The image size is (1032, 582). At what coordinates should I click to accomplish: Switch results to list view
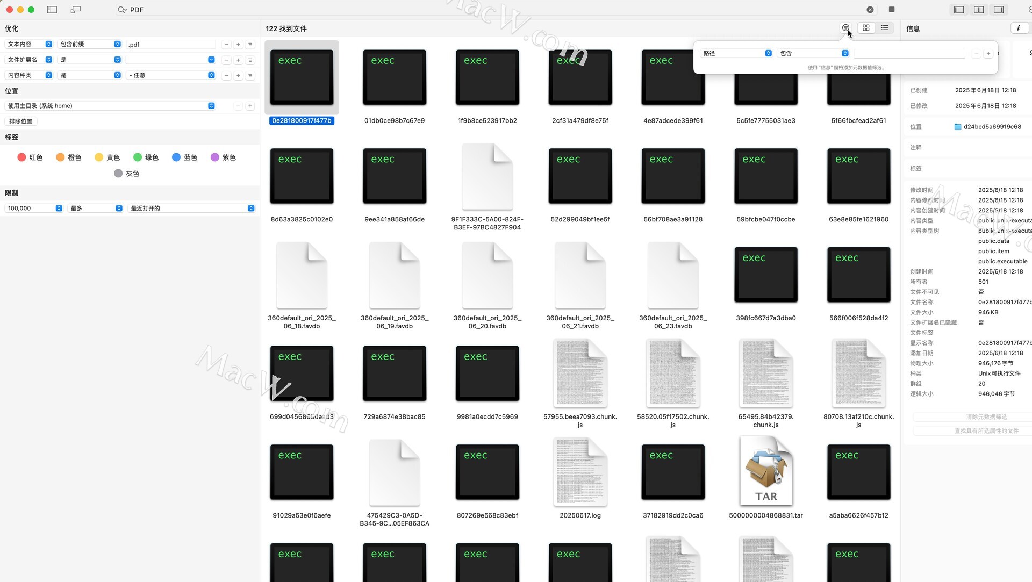(885, 28)
